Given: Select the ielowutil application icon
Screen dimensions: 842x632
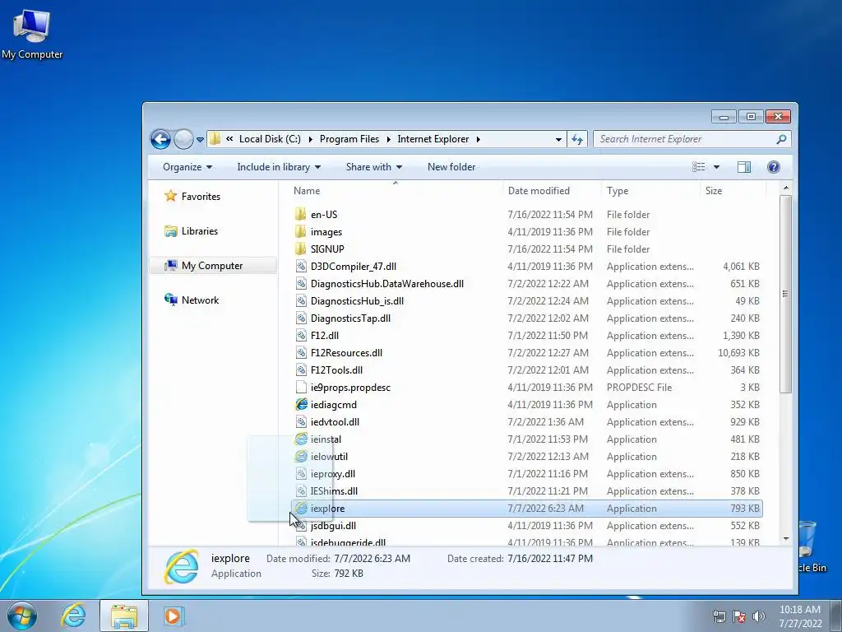Looking at the screenshot, I should pyautogui.click(x=301, y=456).
